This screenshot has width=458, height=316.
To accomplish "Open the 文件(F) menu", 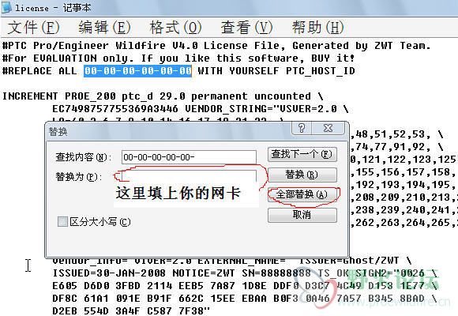I will (x=34, y=28).
